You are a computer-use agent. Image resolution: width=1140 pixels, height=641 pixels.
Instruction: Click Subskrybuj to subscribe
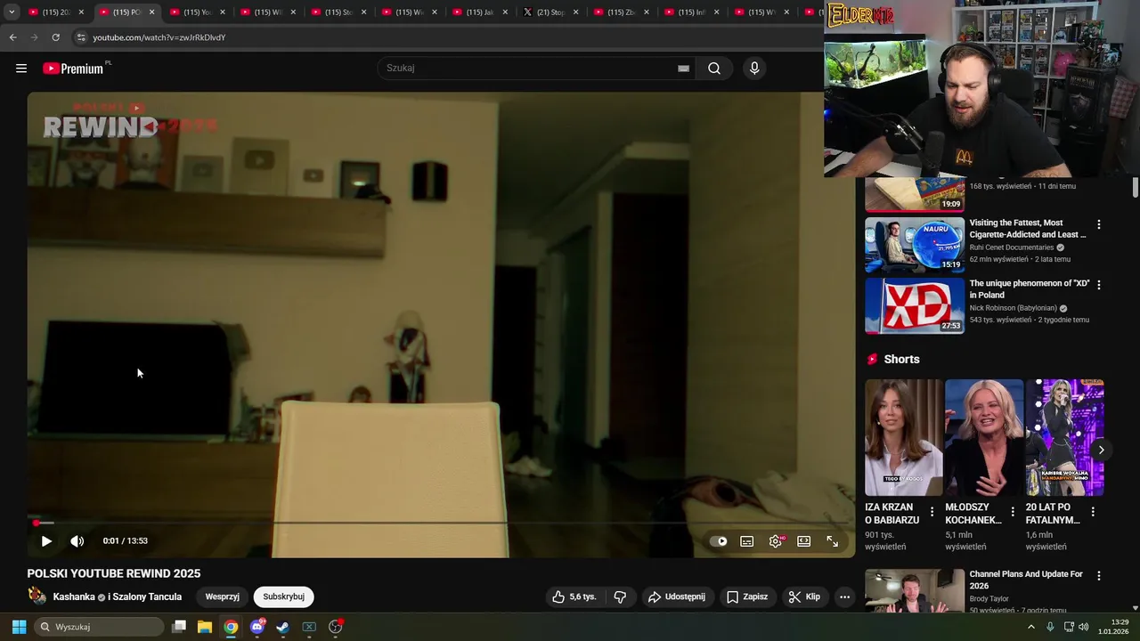283,596
